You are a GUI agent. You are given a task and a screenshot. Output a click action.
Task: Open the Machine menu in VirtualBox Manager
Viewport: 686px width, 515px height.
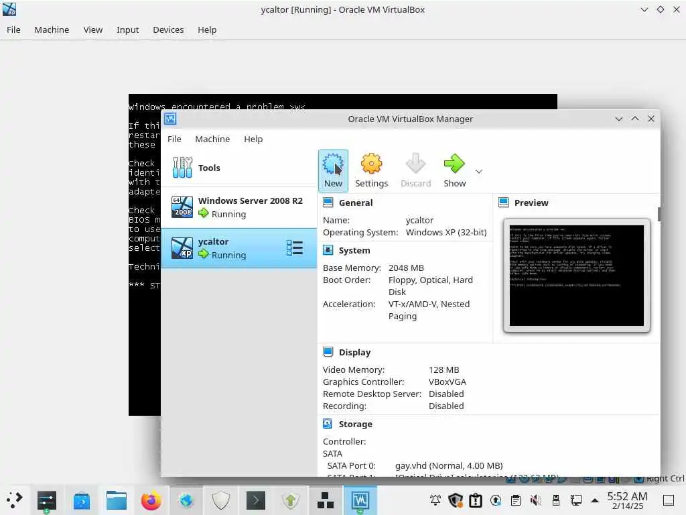[212, 139]
